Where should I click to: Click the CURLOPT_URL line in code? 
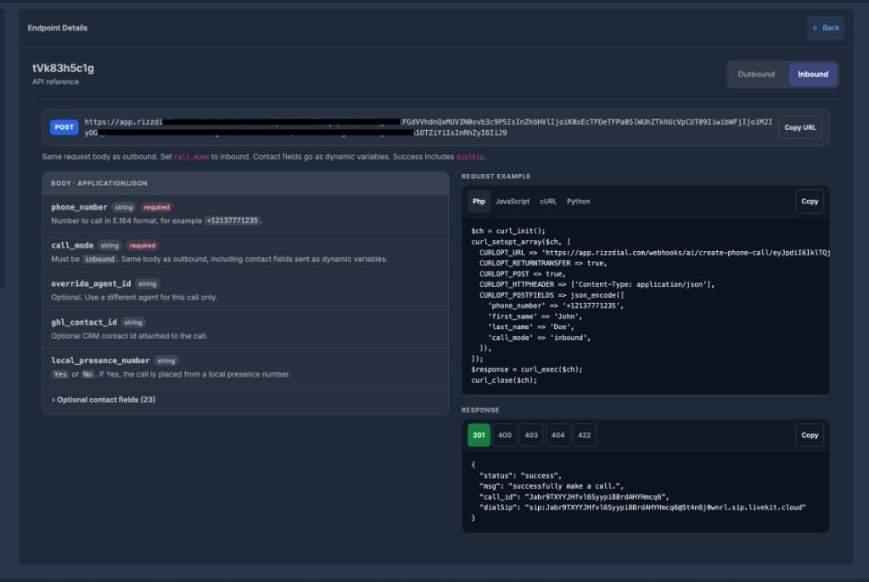coord(654,252)
